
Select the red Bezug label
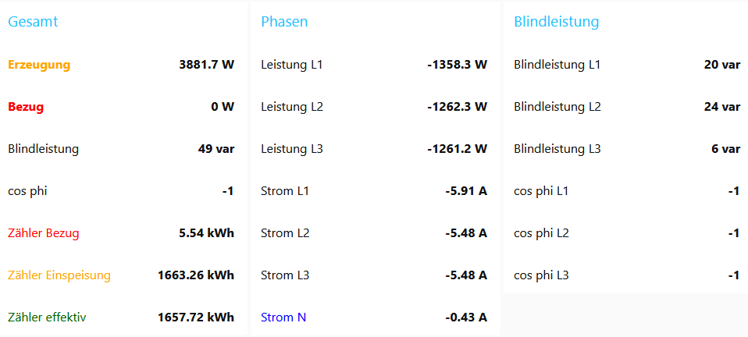(x=26, y=107)
